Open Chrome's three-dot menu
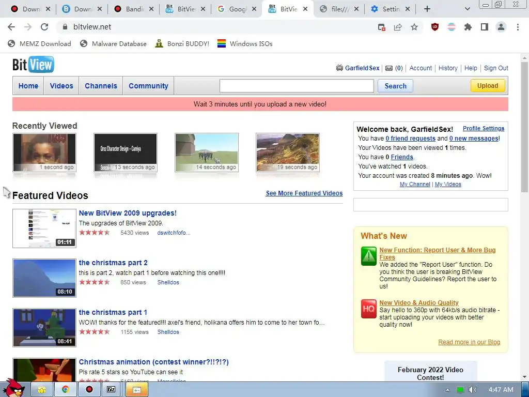Image resolution: width=529 pixels, height=397 pixels. (518, 27)
